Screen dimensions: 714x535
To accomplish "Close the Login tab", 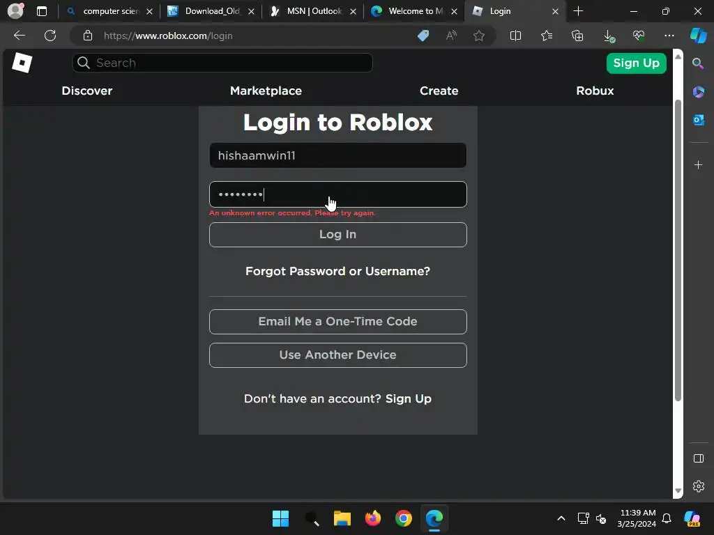I will click(555, 11).
